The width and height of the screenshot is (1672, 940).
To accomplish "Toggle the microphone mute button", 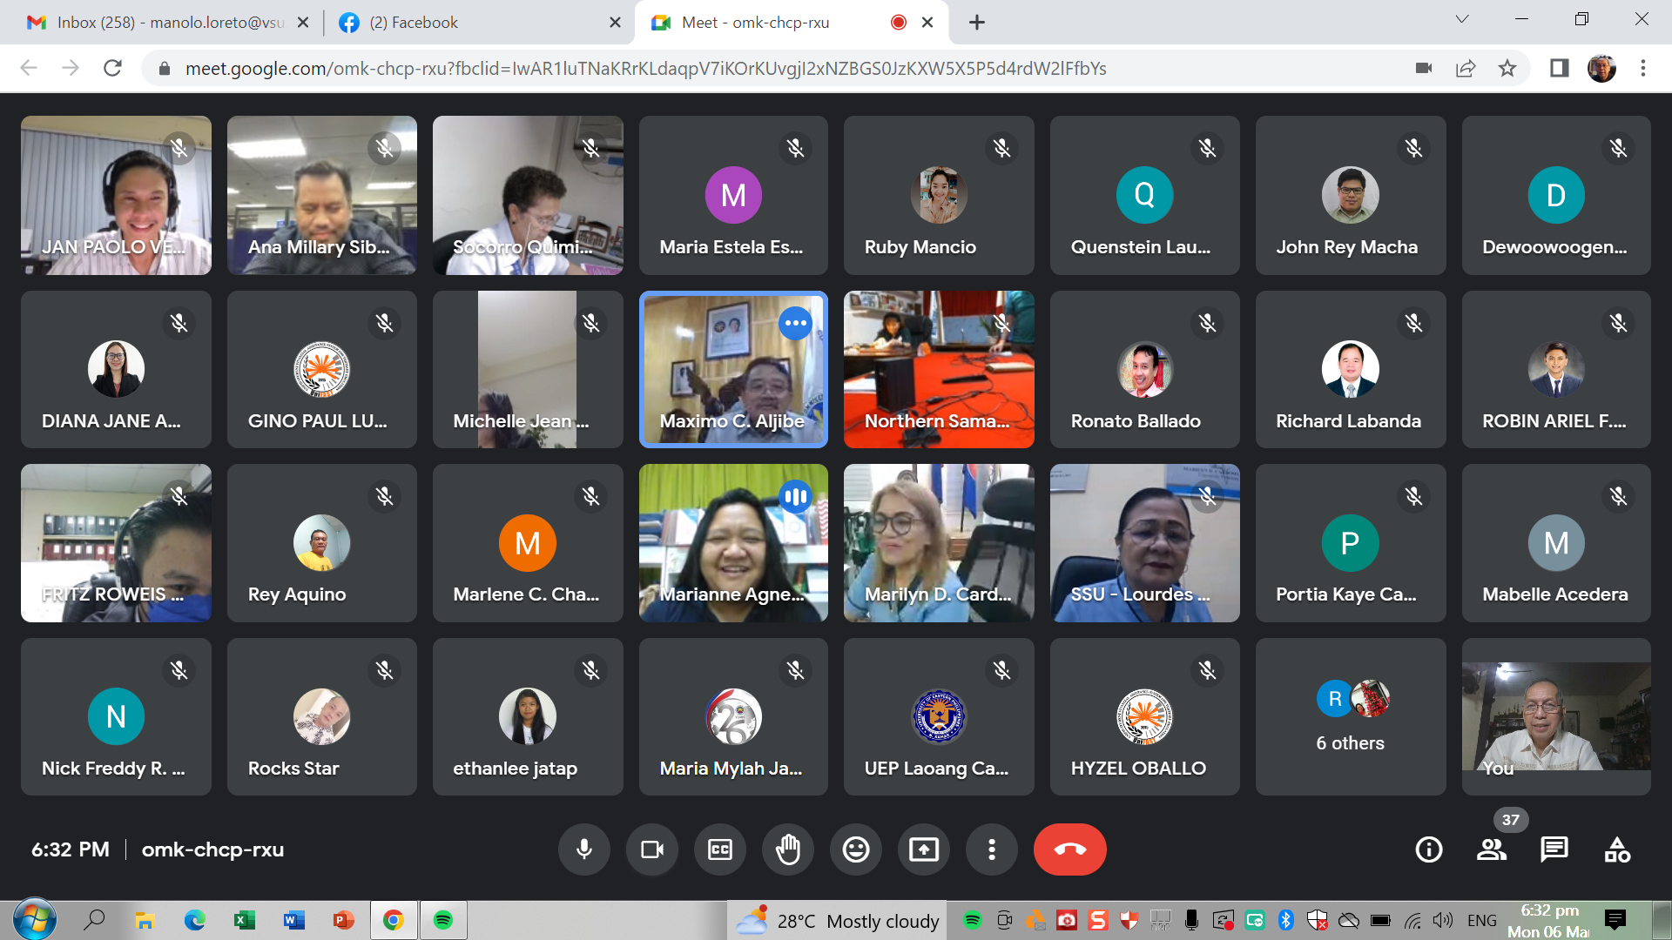I will click(583, 849).
